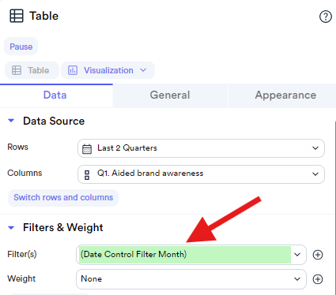Click the plus icon beside Weight

click(x=318, y=279)
